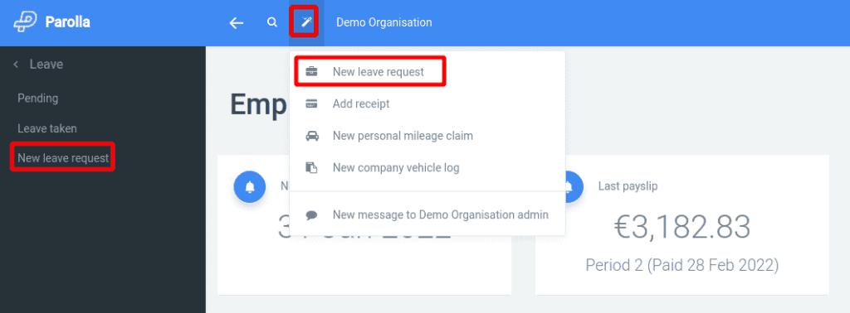Open Leave taken in the sidebar
The width and height of the screenshot is (850, 313).
[47, 128]
